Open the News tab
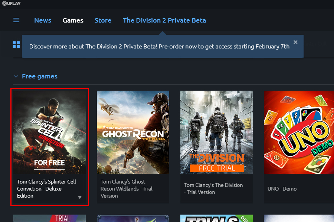The height and width of the screenshot is (222, 334). click(x=43, y=20)
